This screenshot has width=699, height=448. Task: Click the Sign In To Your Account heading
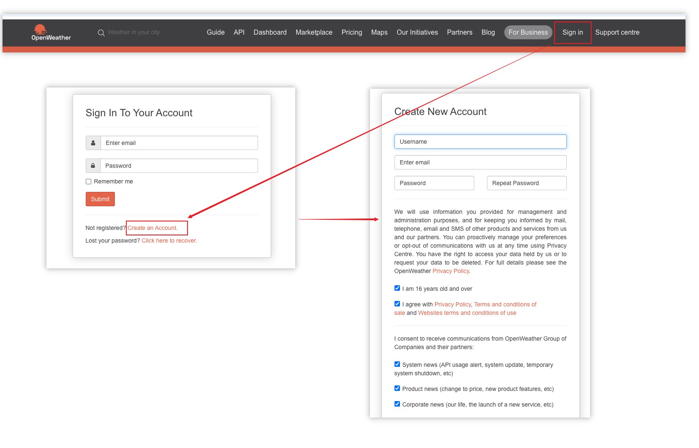tap(139, 113)
